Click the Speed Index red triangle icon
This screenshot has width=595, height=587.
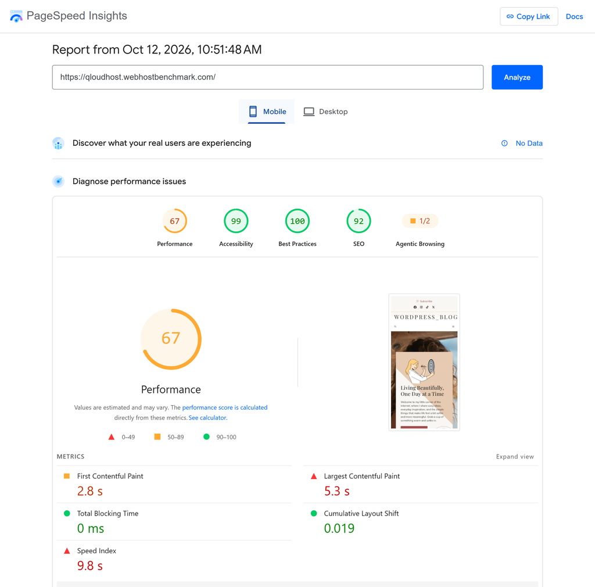click(x=67, y=550)
